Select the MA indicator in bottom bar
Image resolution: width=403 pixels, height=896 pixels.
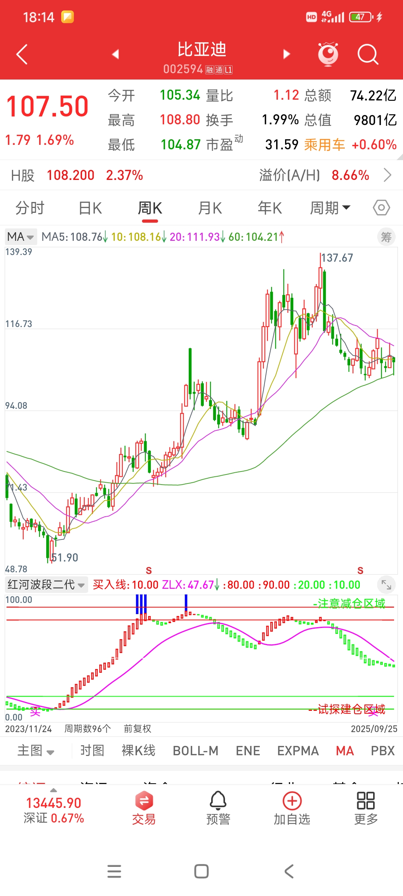(345, 750)
